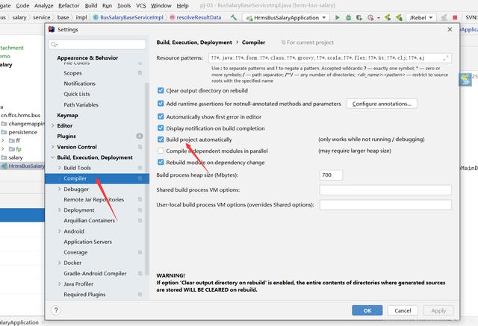Run with coverage icon in toolbar
This screenshot has width=478, height=326.
click(359, 18)
